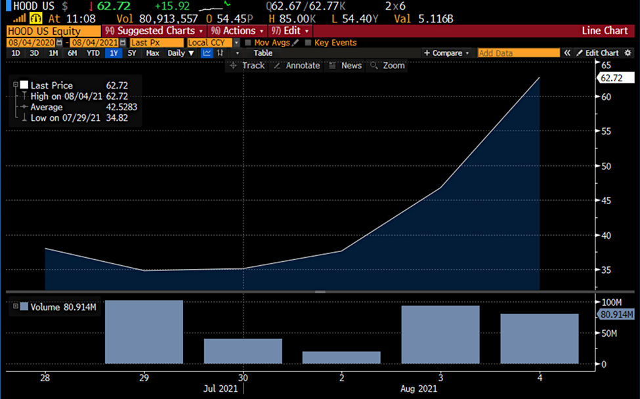This screenshot has height=399, width=640.
Task: Select the 1M time range tab
Action: tap(53, 53)
